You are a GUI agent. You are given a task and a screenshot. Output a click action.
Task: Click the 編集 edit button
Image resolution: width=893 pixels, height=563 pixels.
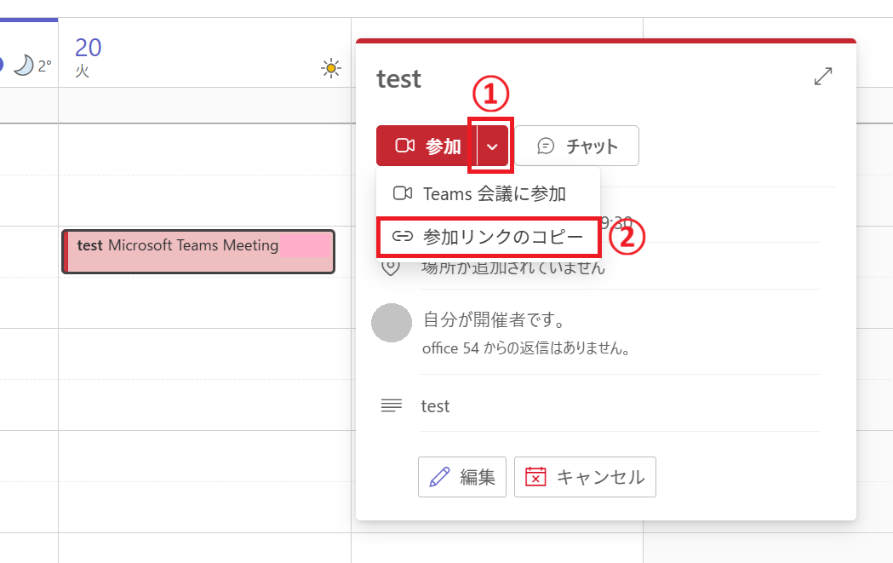coord(462,477)
